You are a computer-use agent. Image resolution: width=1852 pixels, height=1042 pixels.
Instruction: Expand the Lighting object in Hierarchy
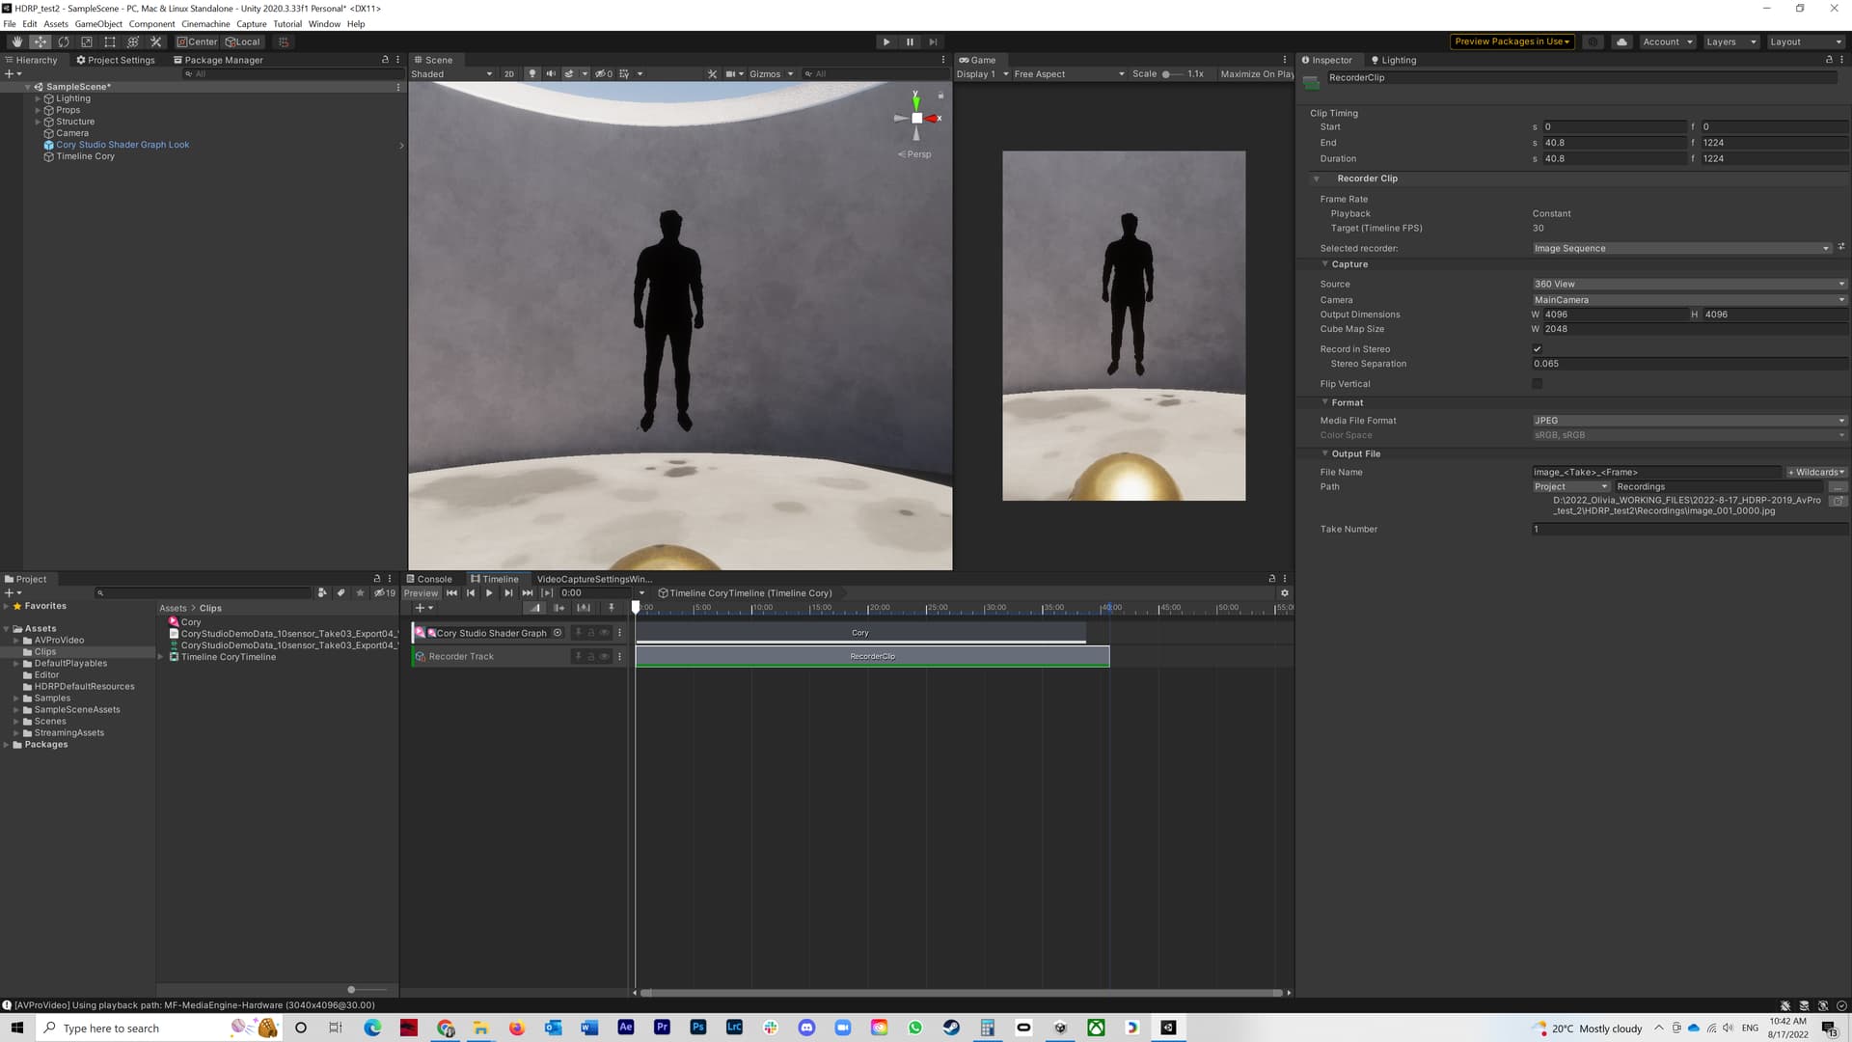click(x=38, y=98)
